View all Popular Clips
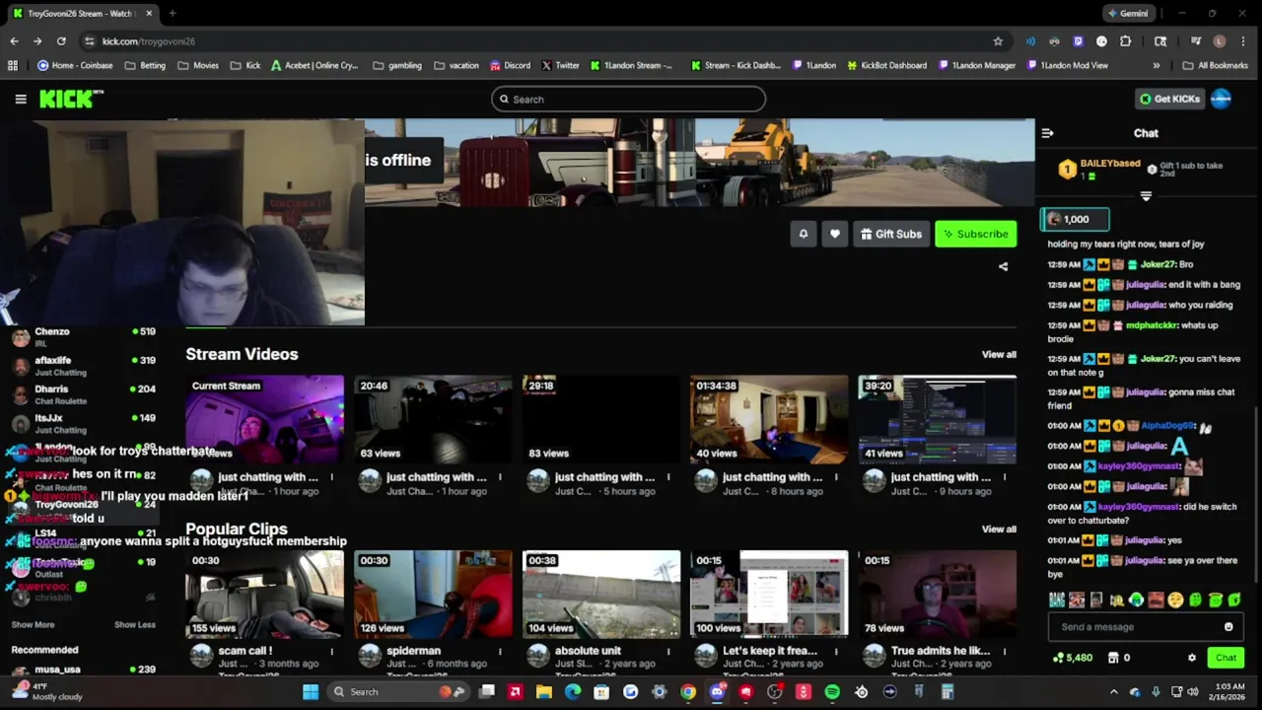This screenshot has height=710, width=1262. tap(999, 529)
